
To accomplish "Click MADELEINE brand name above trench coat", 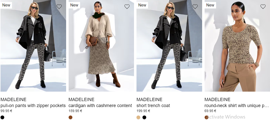I will tap(149, 100).
